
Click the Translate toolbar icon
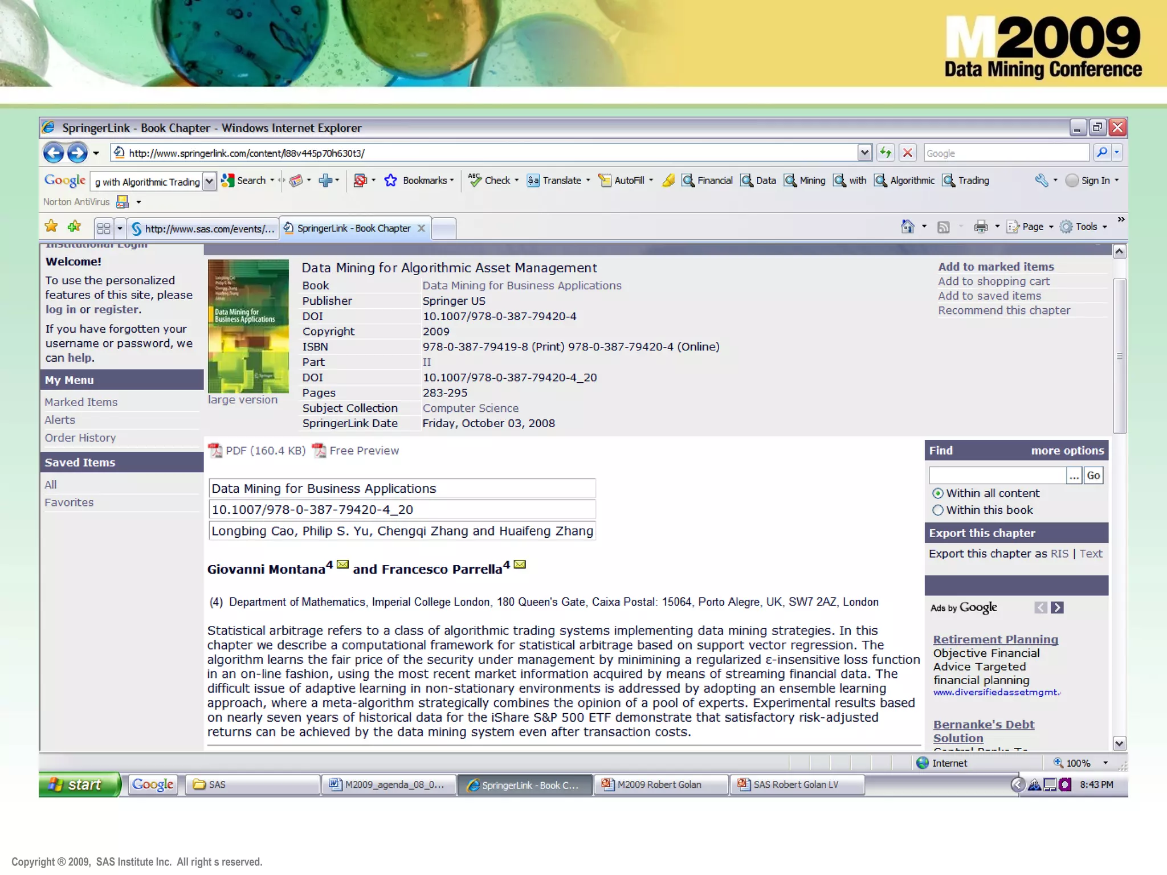point(533,181)
